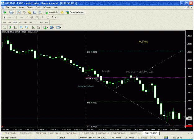Select the equidistant channel tool
Viewport: 194px width, 140px height.
[32, 17]
